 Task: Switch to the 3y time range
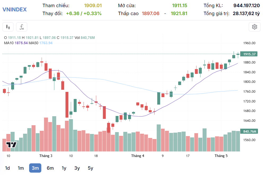[77, 168]
